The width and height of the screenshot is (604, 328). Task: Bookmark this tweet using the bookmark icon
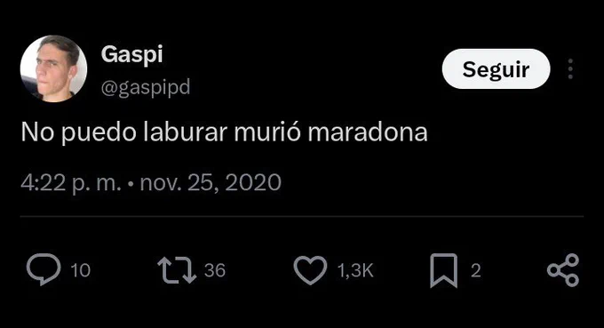tap(444, 270)
